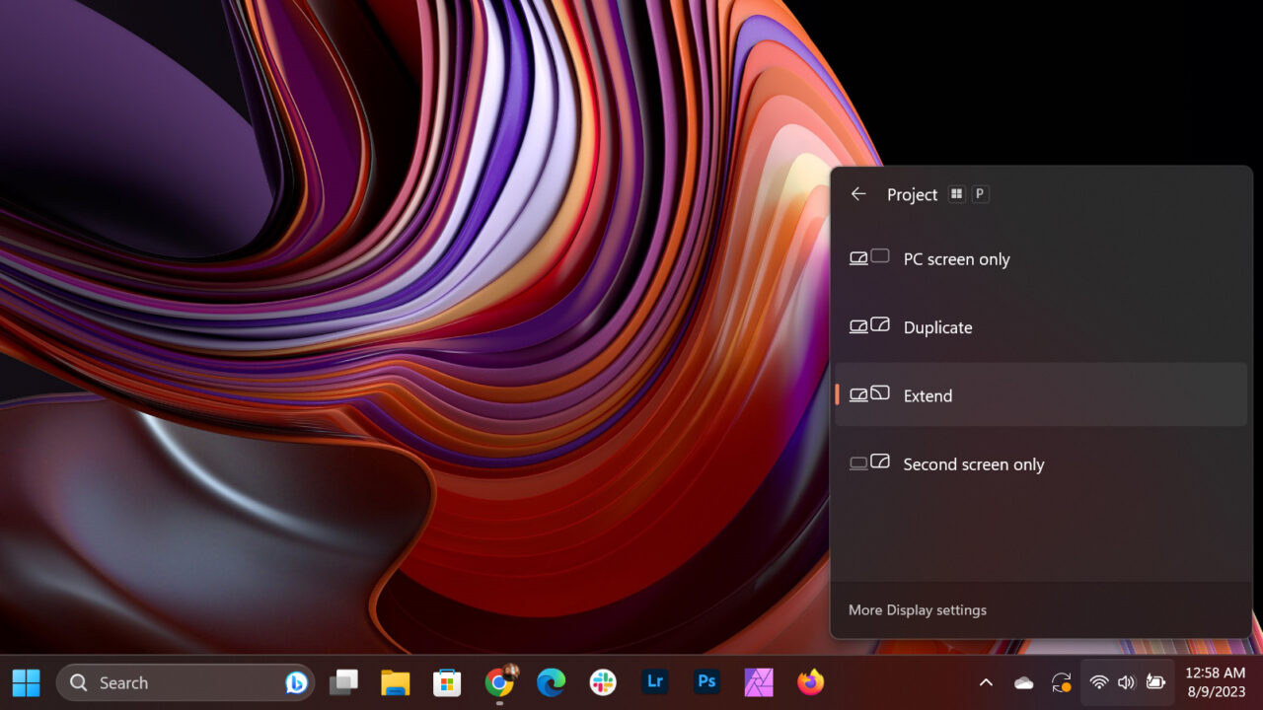
Task: Open More Display settings link
Action: coord(917,610)
